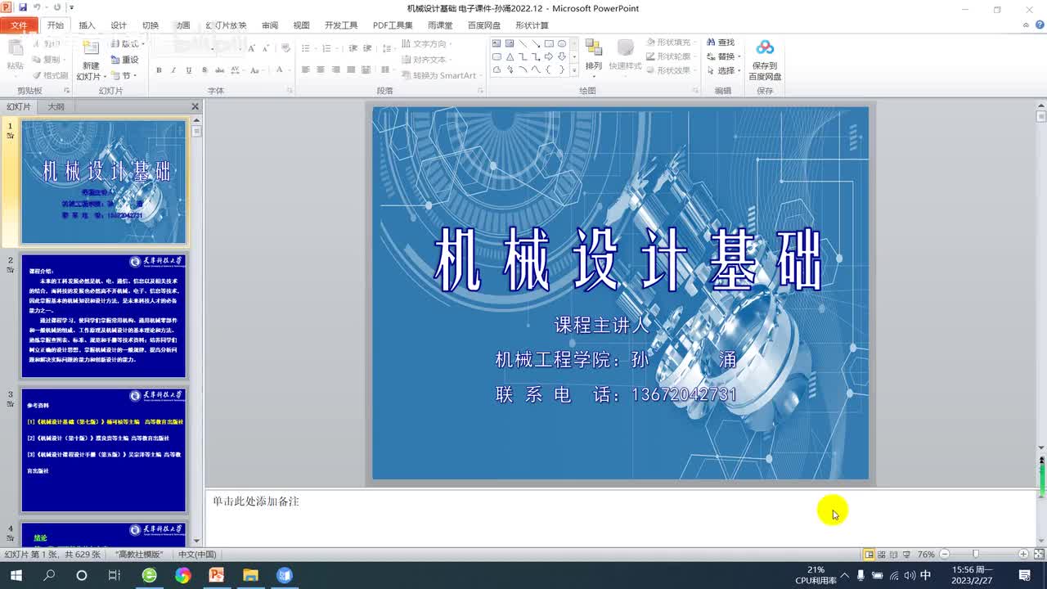
Task: Toggle Bold formatting
Action: pos(159,70)
